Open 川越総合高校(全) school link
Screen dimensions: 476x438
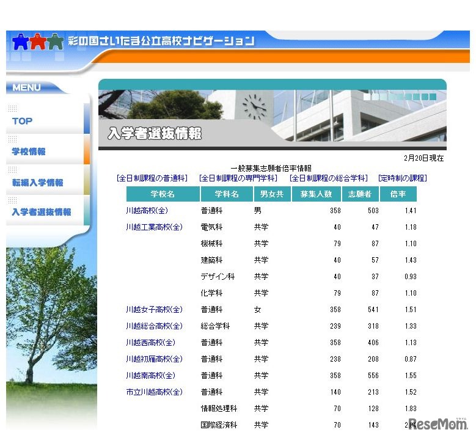point(154,326)
